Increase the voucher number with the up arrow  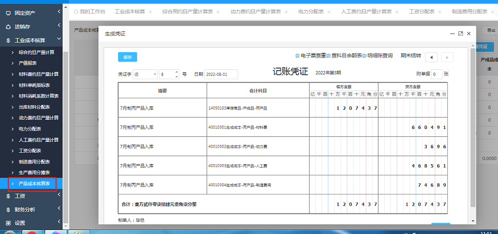pyautogui.click(x=177, y=72)
